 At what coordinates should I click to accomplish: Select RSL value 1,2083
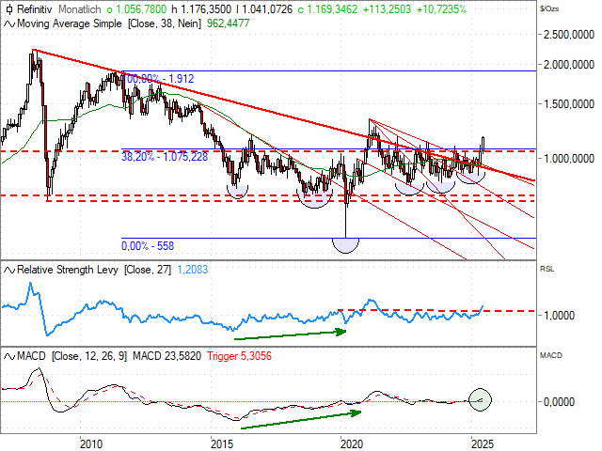[192, 270]
